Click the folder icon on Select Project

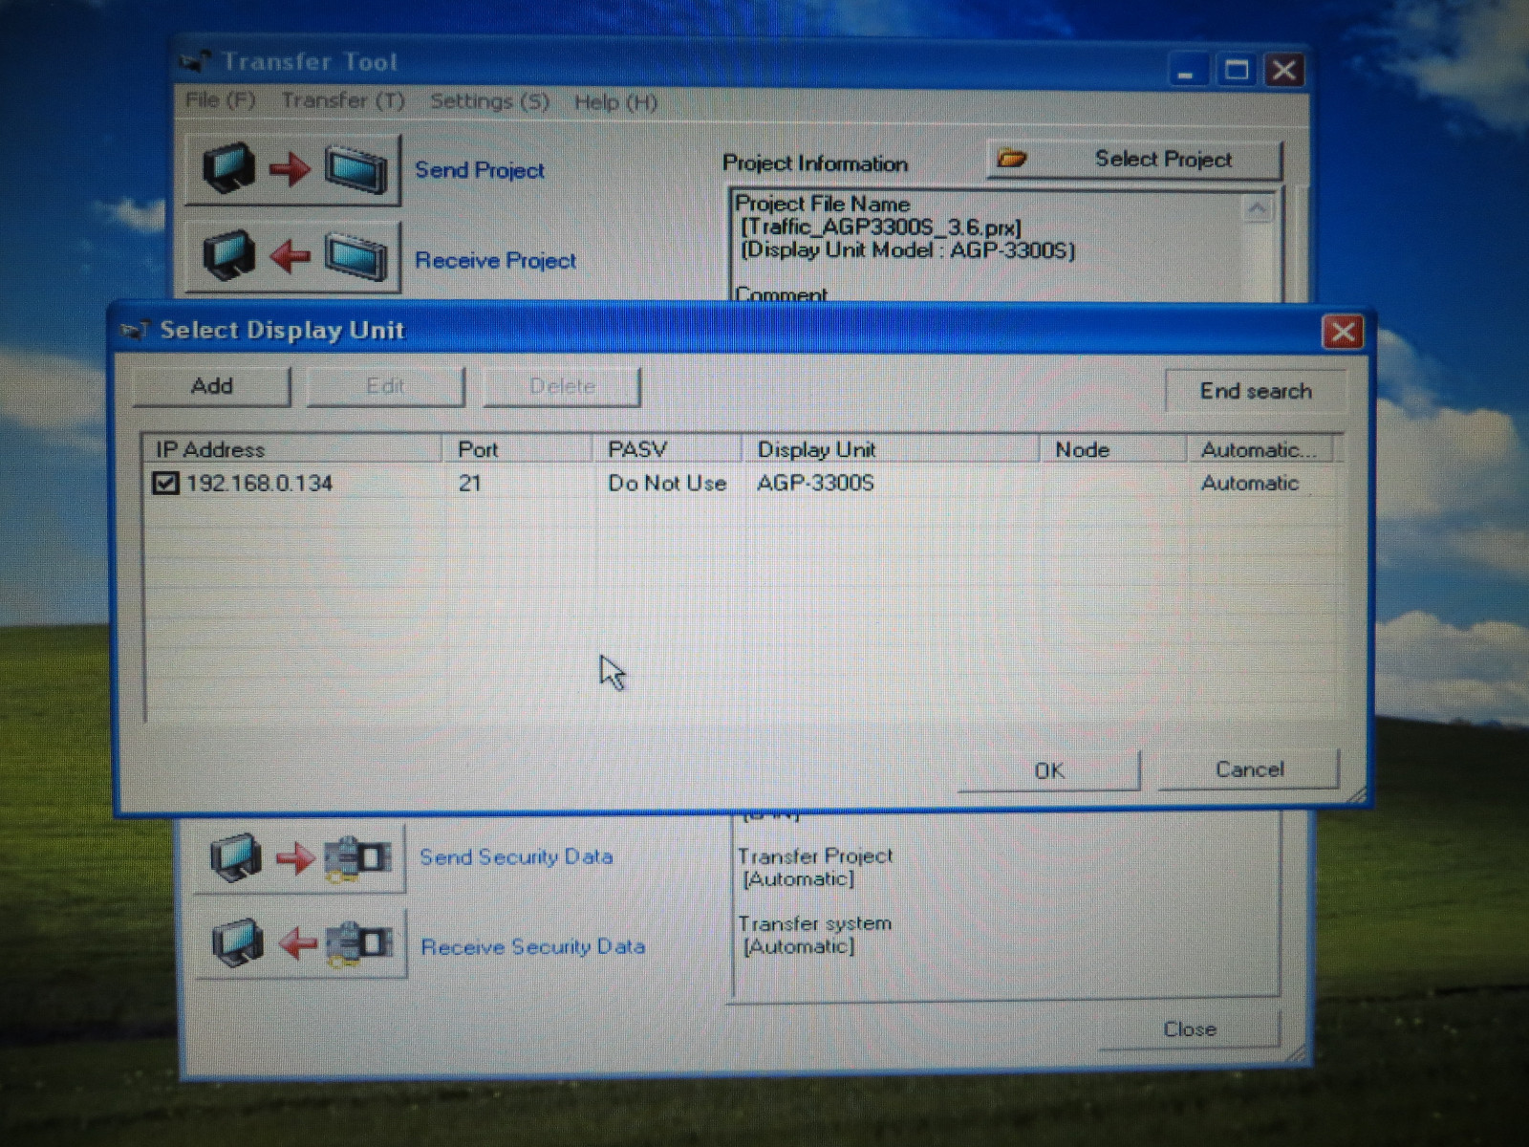(1012, 159)
